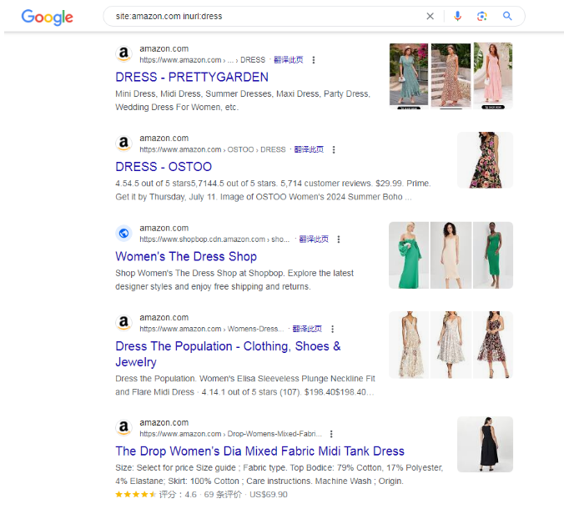Click Shopbop cream slip dress thumbnail
This screenshot has height=509, width=564.
[451, 255]
